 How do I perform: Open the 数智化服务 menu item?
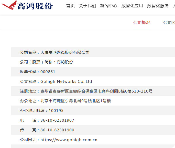pyautogui.click(x=158, y=6)
